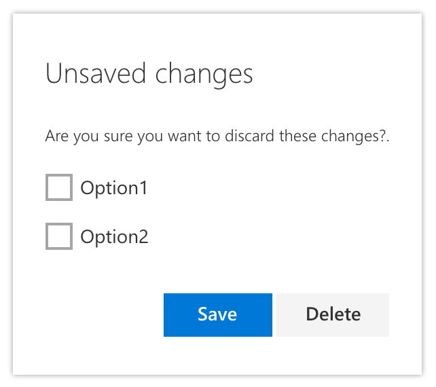Click the discard changes confirmation message
Image resolution: width=436 pixels, height=387 pixels.
click(x=217, y=136)
